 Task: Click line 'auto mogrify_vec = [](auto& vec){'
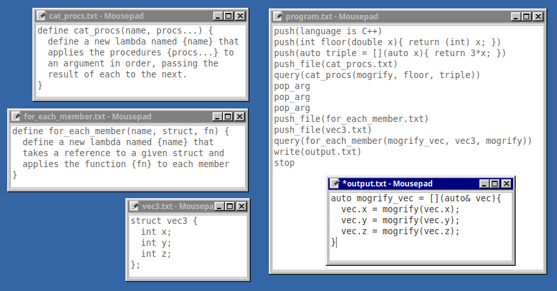(416, 198)
